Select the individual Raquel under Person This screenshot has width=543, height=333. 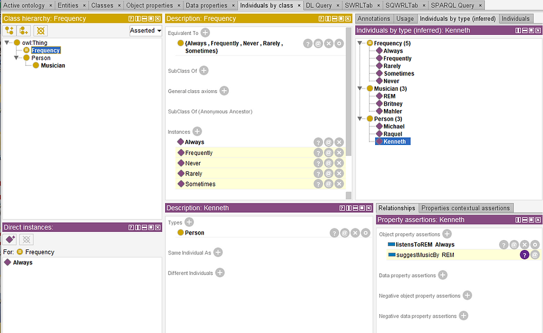[x=393, y=134]
